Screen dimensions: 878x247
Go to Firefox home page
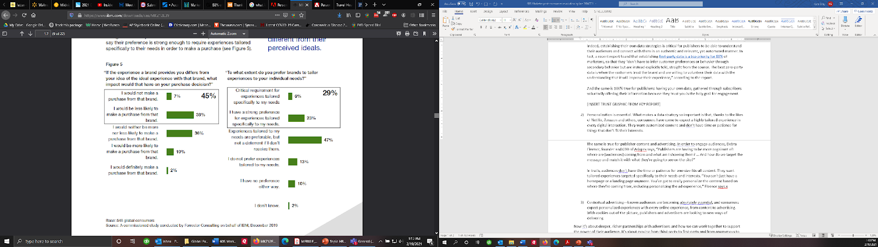point(33,15)
